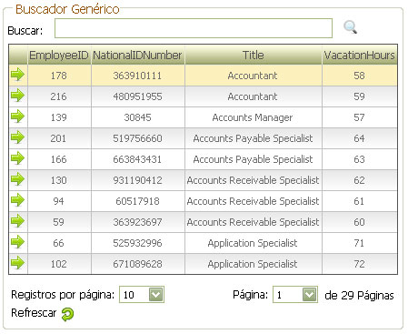Click EmployeeID cell 139
408x334 pixels.
(59, 117)
